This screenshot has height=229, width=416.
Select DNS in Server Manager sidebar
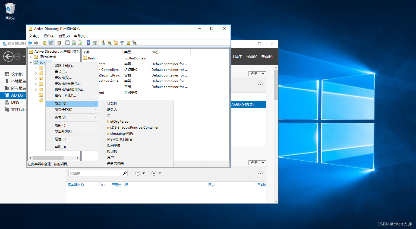14,102
